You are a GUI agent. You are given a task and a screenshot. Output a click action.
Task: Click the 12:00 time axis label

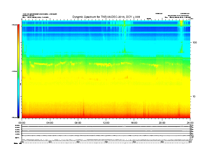(x=106, y=123)
